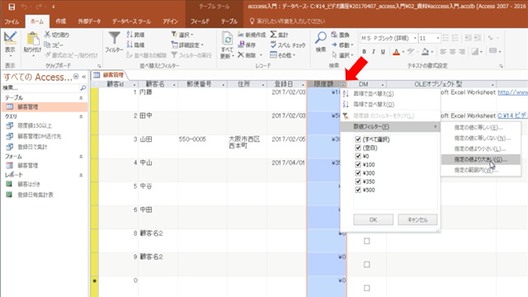Open font name combo box

389,38
